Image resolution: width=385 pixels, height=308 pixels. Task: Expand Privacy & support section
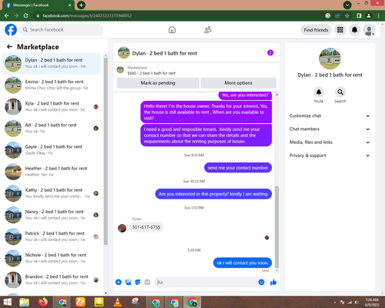[x=330, y=156]
